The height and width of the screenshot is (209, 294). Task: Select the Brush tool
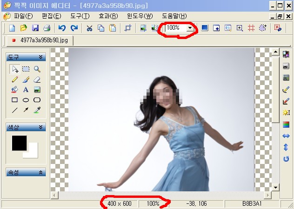(26, 79)
